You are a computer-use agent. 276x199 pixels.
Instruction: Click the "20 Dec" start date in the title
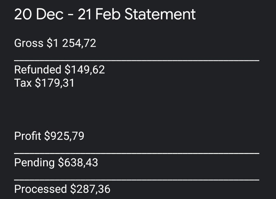tap(39, 14)
